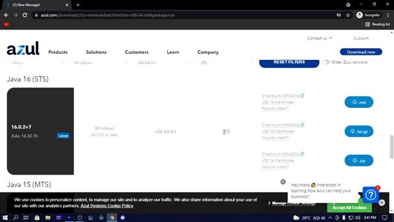394x222 pixels.
Task: Switch to Chrome in the taskbar
Action: 112,218
